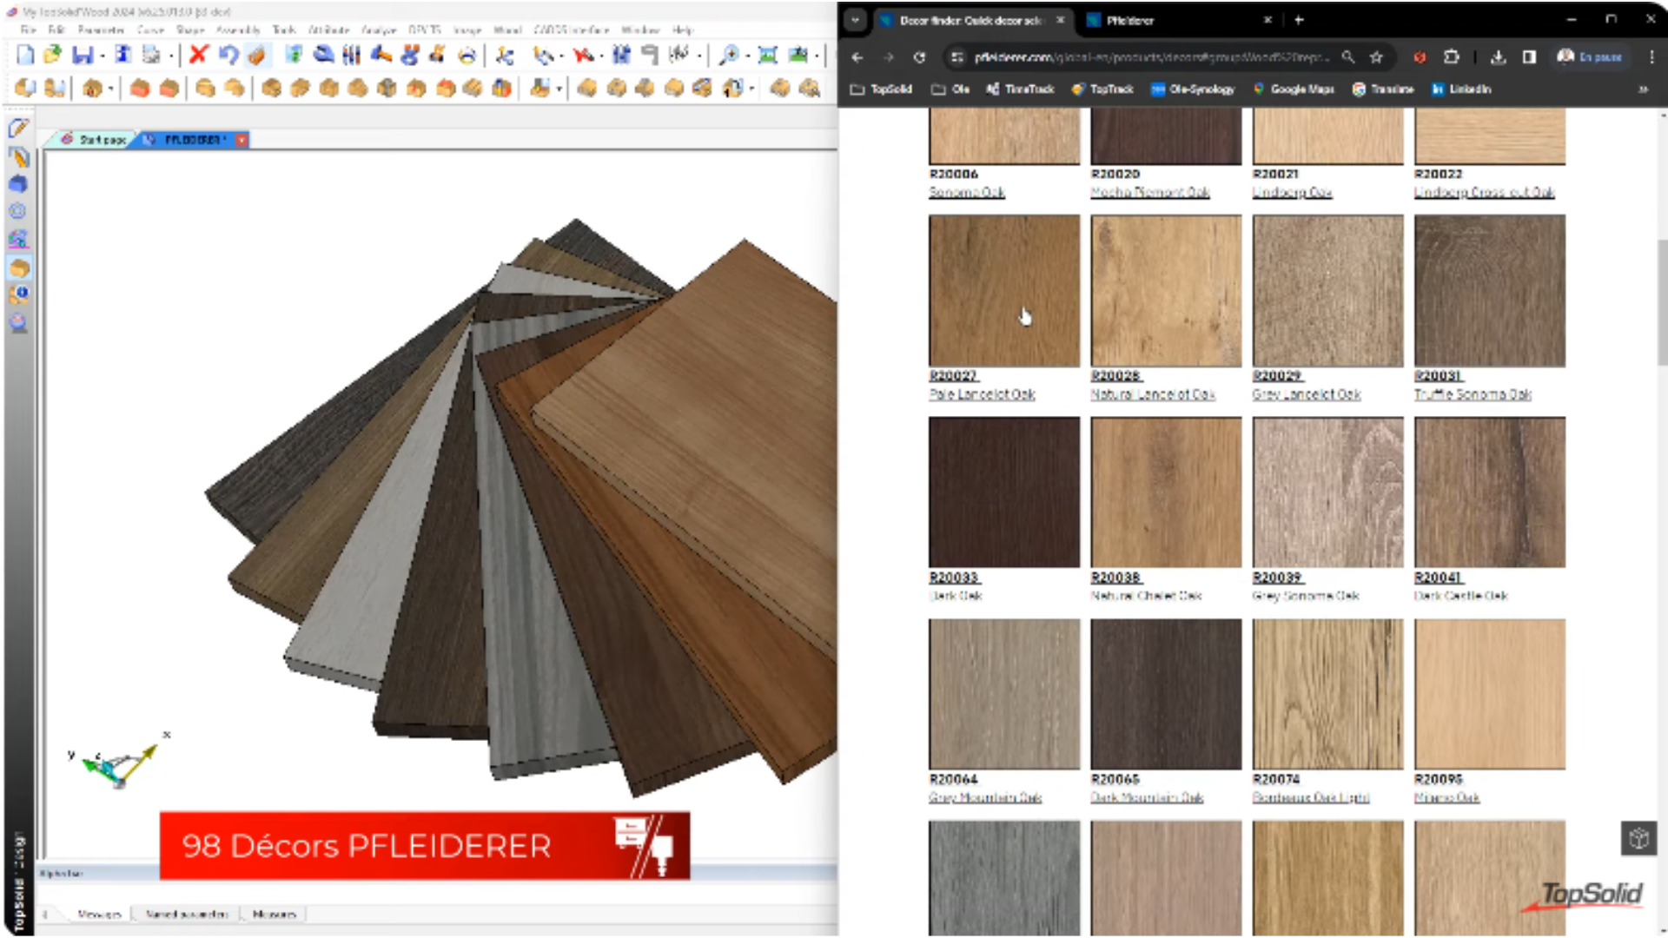Click the Chrome address bar URL field

(x=1152, y=57)
